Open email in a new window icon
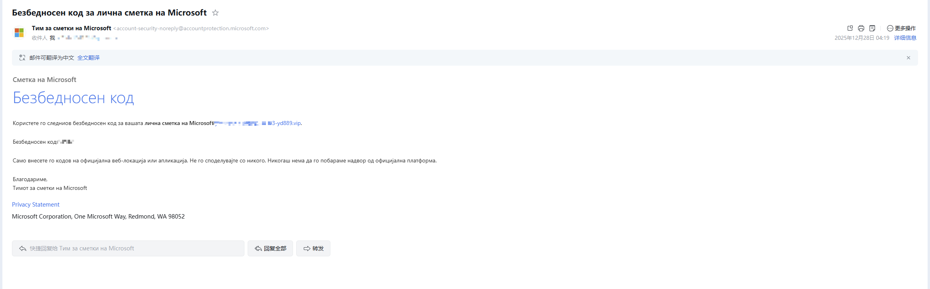Screen dimensions: 930x289 pos(850,28)
